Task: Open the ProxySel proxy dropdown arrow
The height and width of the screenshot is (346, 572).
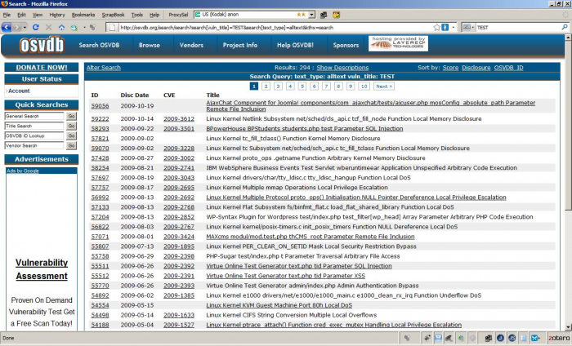Action: click(x=311, y=15)
